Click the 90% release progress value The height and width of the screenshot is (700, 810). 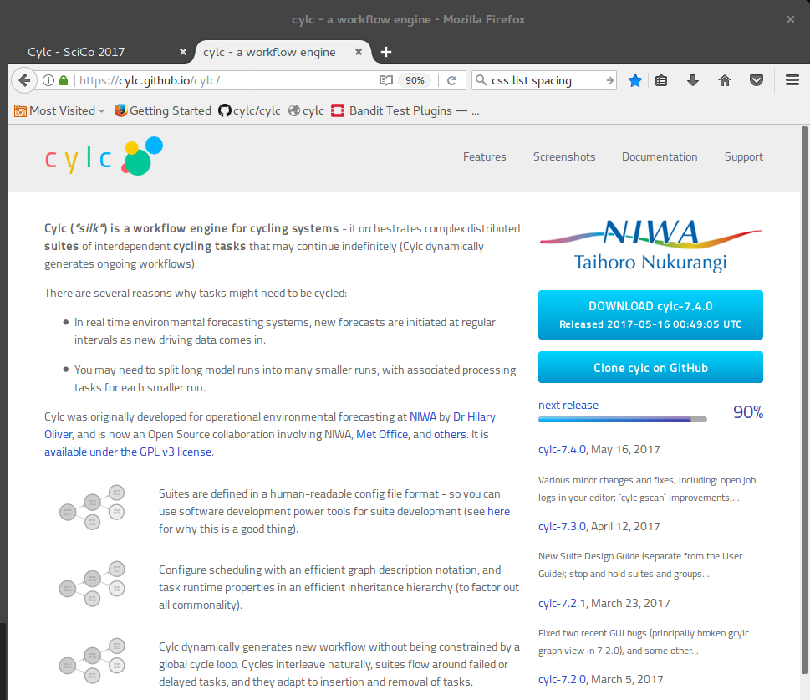[x=748, y=412]
